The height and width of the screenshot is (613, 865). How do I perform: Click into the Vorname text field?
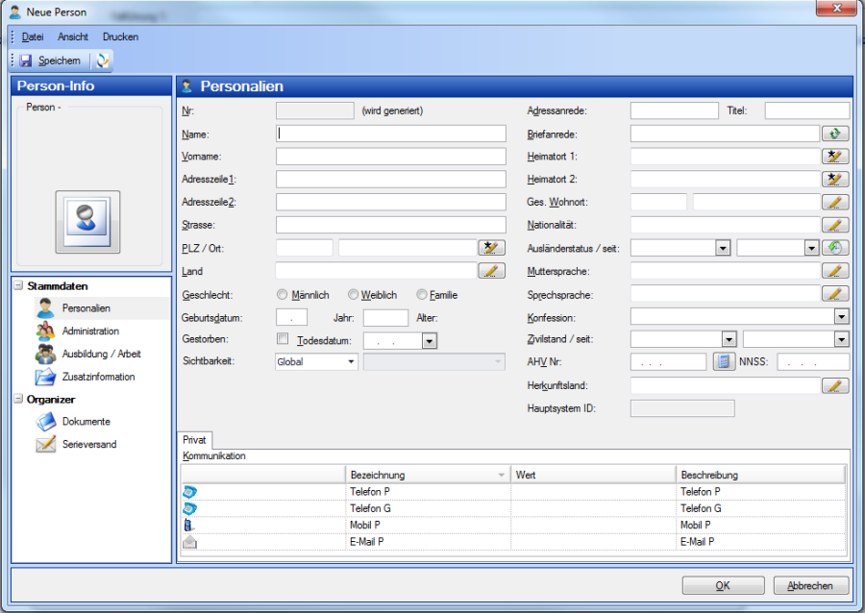pos(390,157)
